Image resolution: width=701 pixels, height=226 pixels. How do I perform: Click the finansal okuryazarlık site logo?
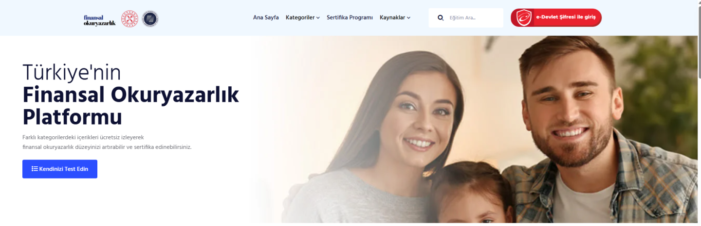99,19
